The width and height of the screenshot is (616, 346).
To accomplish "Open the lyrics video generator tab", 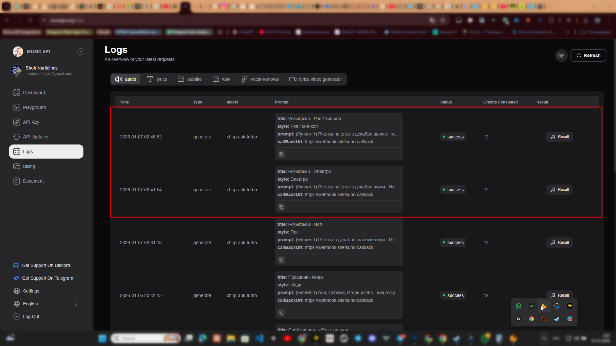I will pyautogui.click(x=316, y=79).
